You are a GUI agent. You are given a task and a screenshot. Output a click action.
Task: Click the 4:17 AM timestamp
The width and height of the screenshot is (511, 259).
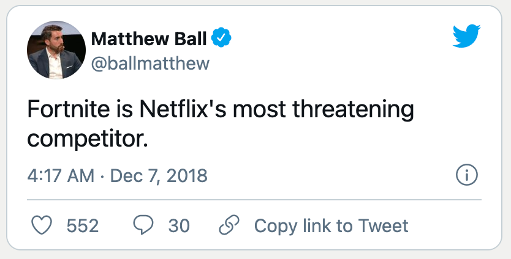click(61, 176)
